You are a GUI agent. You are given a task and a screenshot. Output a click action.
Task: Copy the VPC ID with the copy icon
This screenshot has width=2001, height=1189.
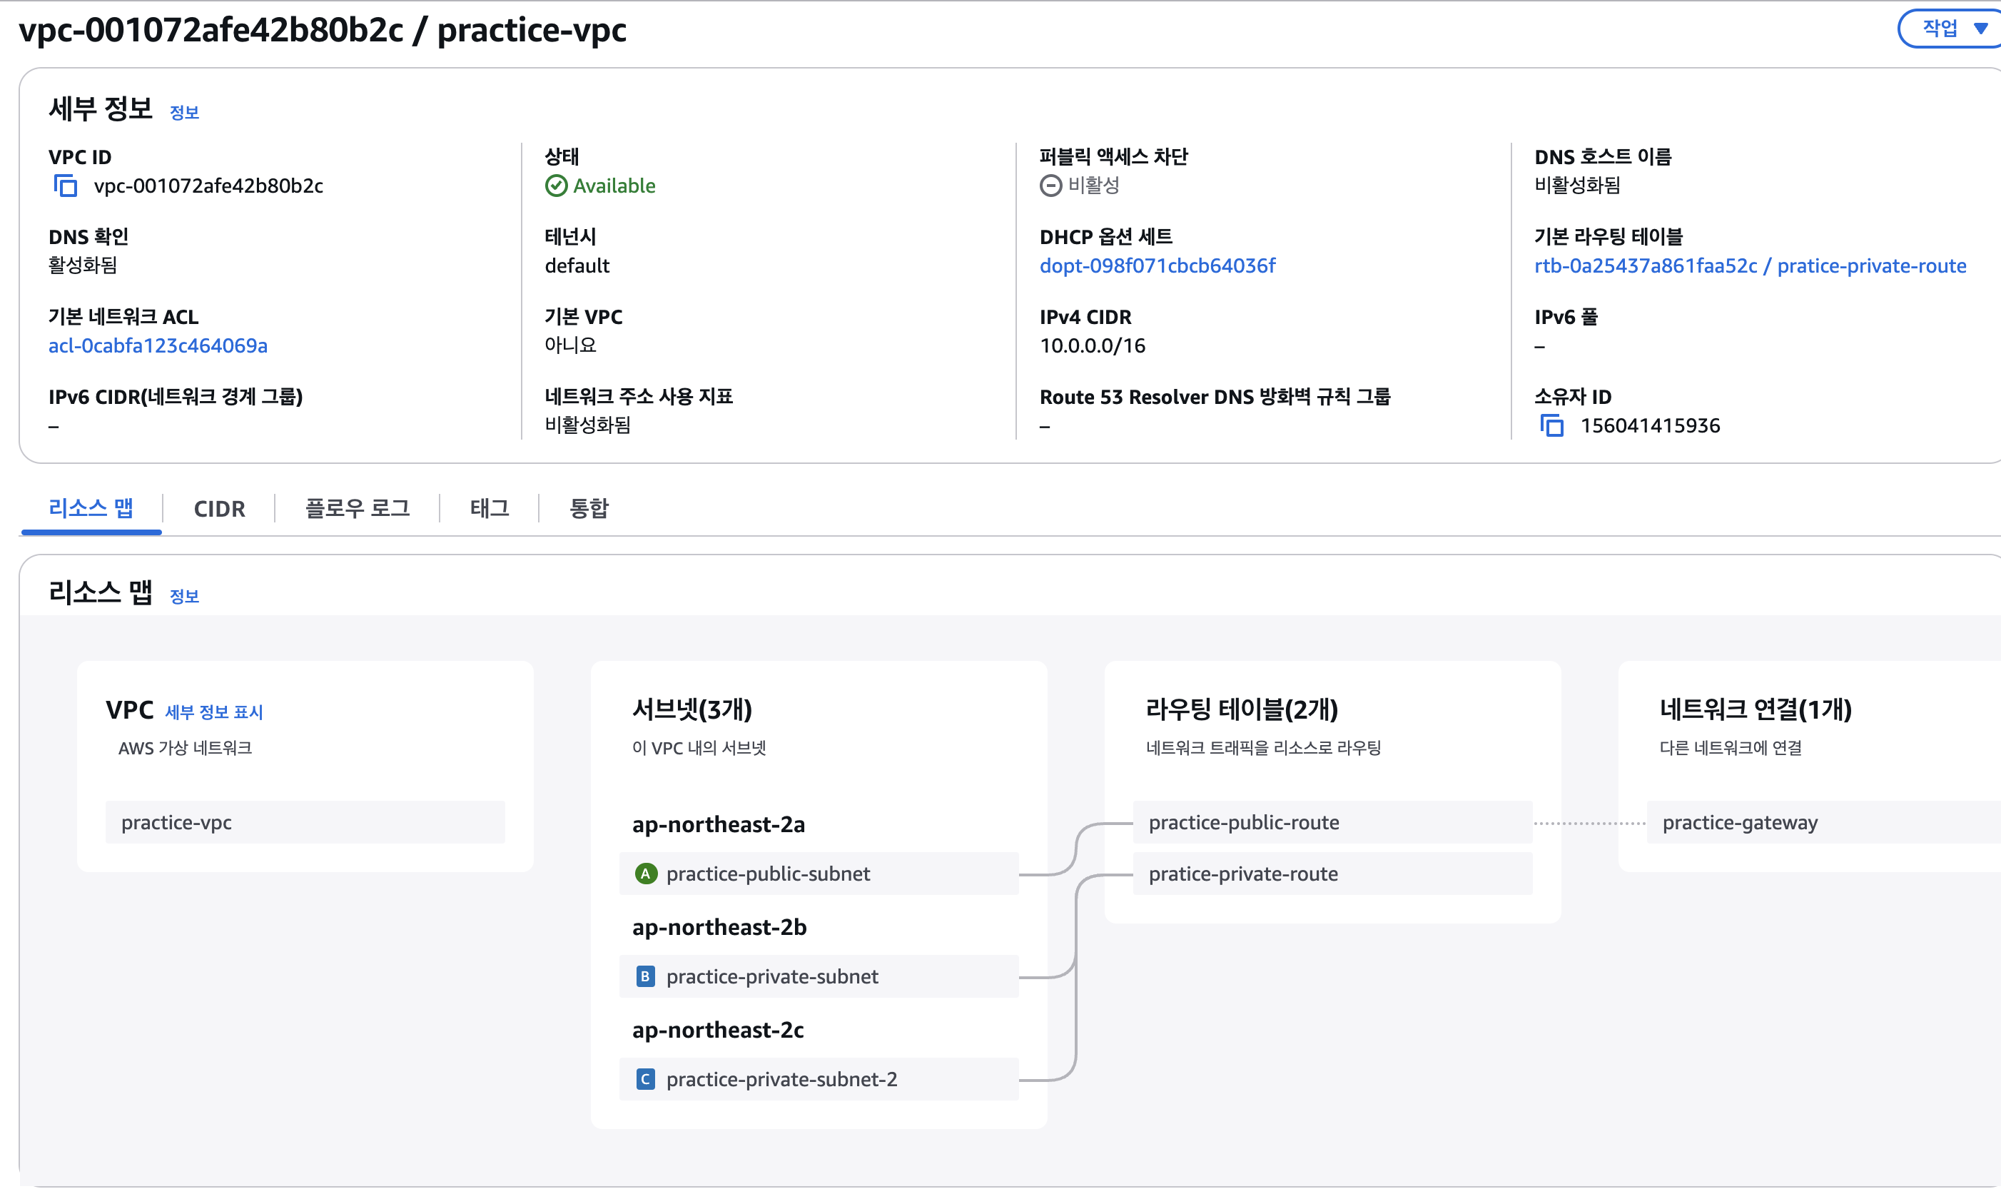pyautogui.click(x=65, y=186)
